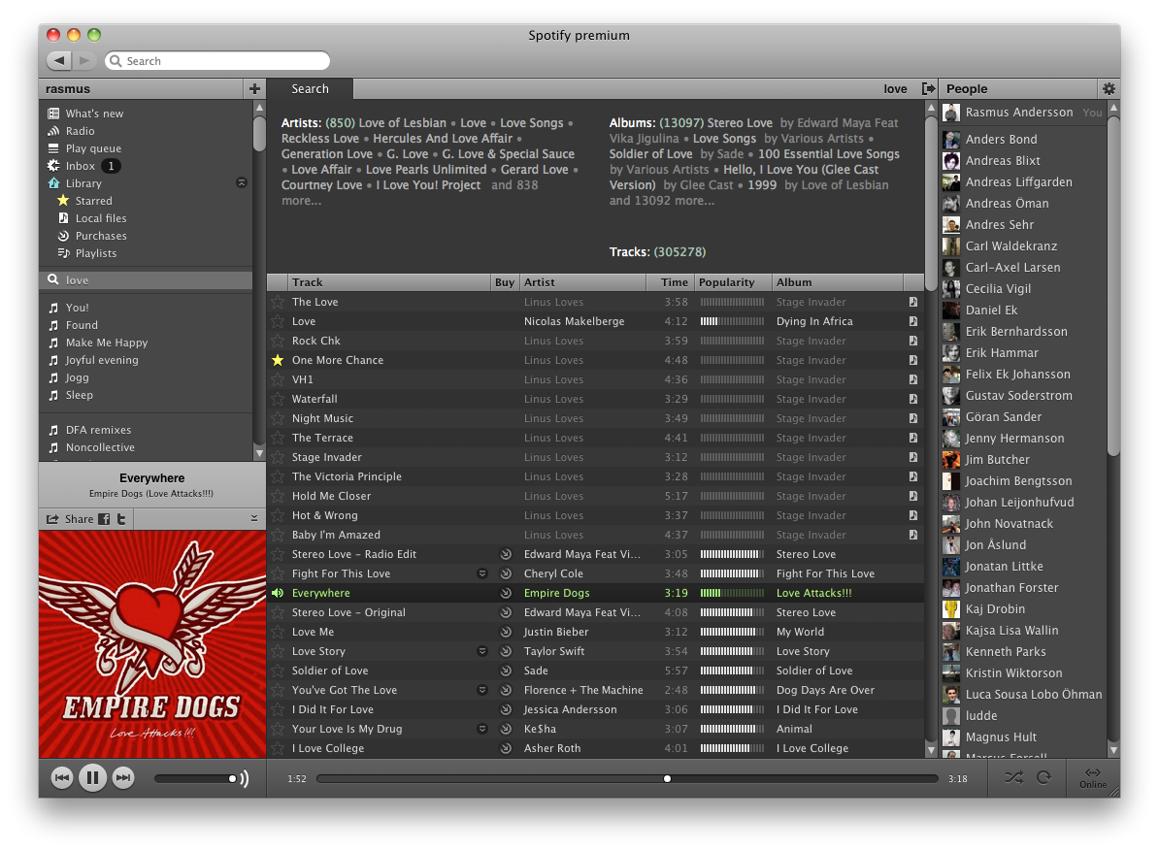
Task: Unstar the One More Chance track
Action: 279,360
